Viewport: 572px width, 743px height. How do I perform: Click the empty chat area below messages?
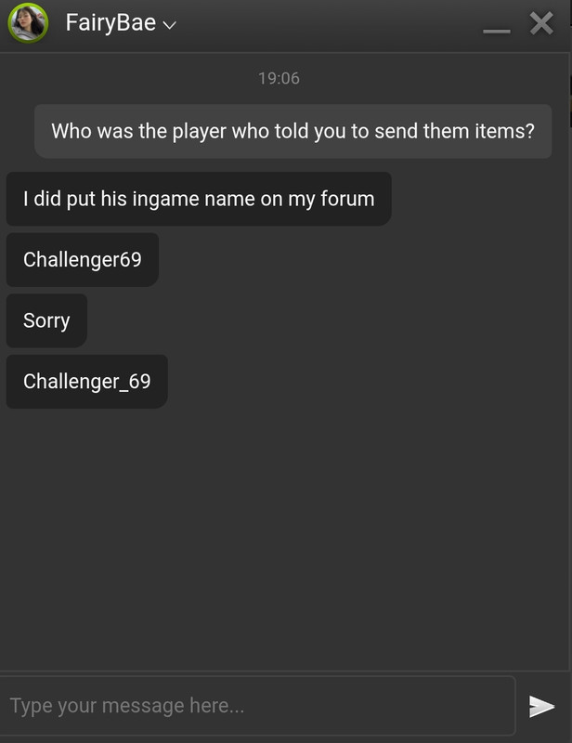click(284, 541)
